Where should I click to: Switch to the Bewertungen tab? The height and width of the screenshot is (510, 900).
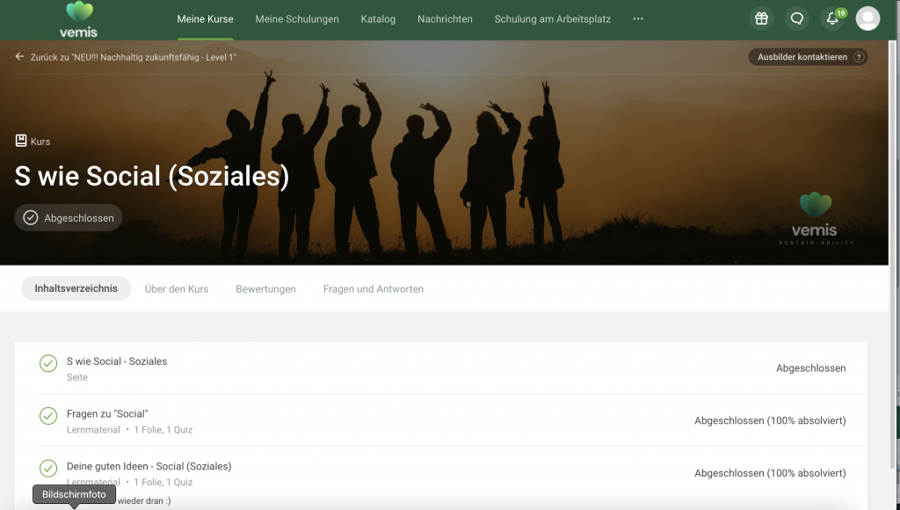click(265, 288)
